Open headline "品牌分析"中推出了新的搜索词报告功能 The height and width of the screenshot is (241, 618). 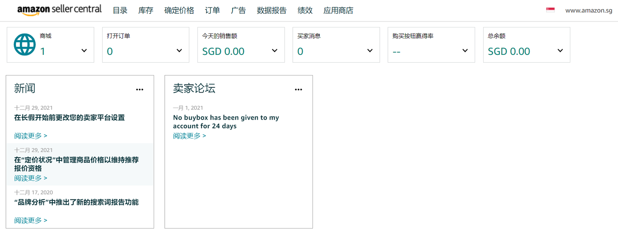coord(76,202)
